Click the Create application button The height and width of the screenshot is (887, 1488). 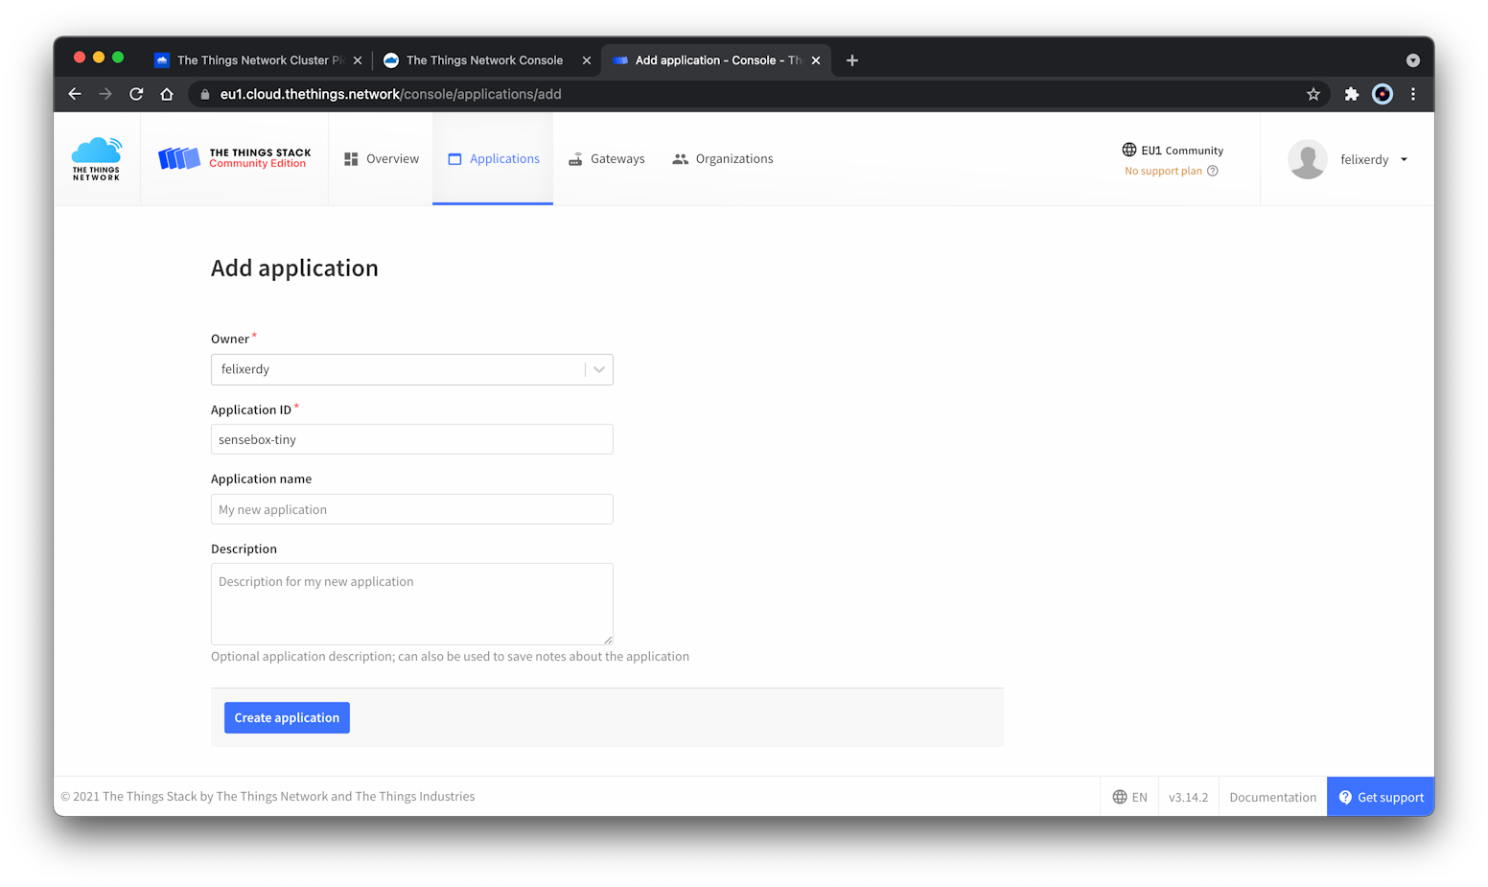pos(287,717)
